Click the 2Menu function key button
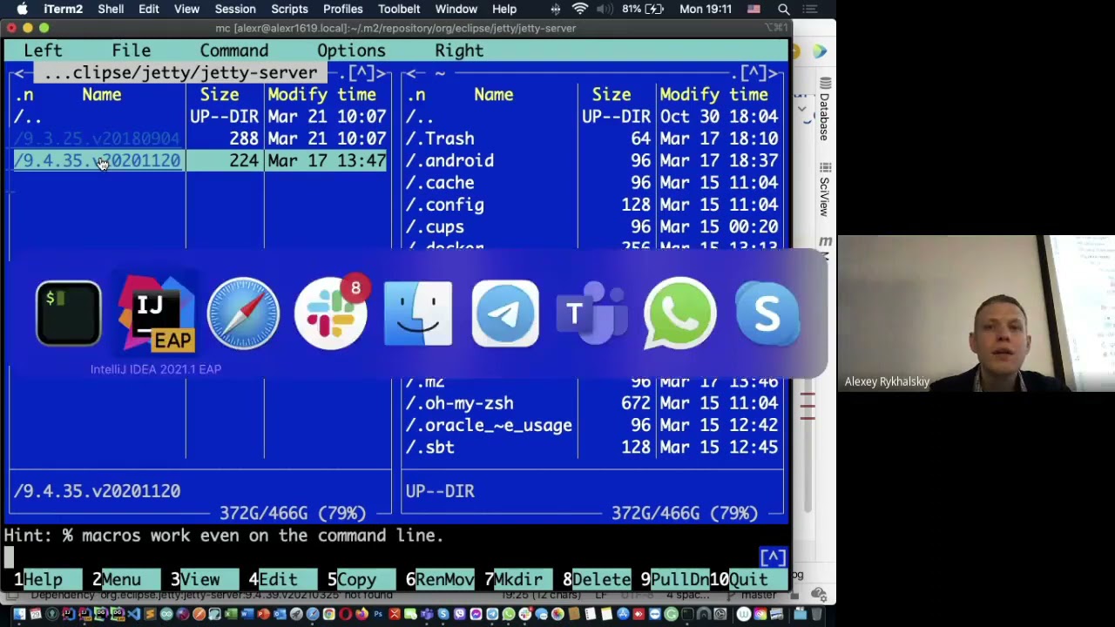Viewport: 1115px width, 627px height. (x=121, y=579)
